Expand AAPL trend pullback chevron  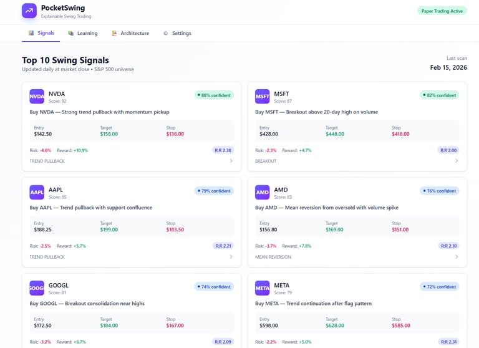pyautogui.click(x=231, y=257)
